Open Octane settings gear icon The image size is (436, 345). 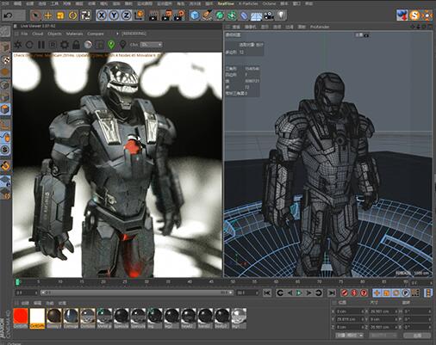[x=65, y=45]
